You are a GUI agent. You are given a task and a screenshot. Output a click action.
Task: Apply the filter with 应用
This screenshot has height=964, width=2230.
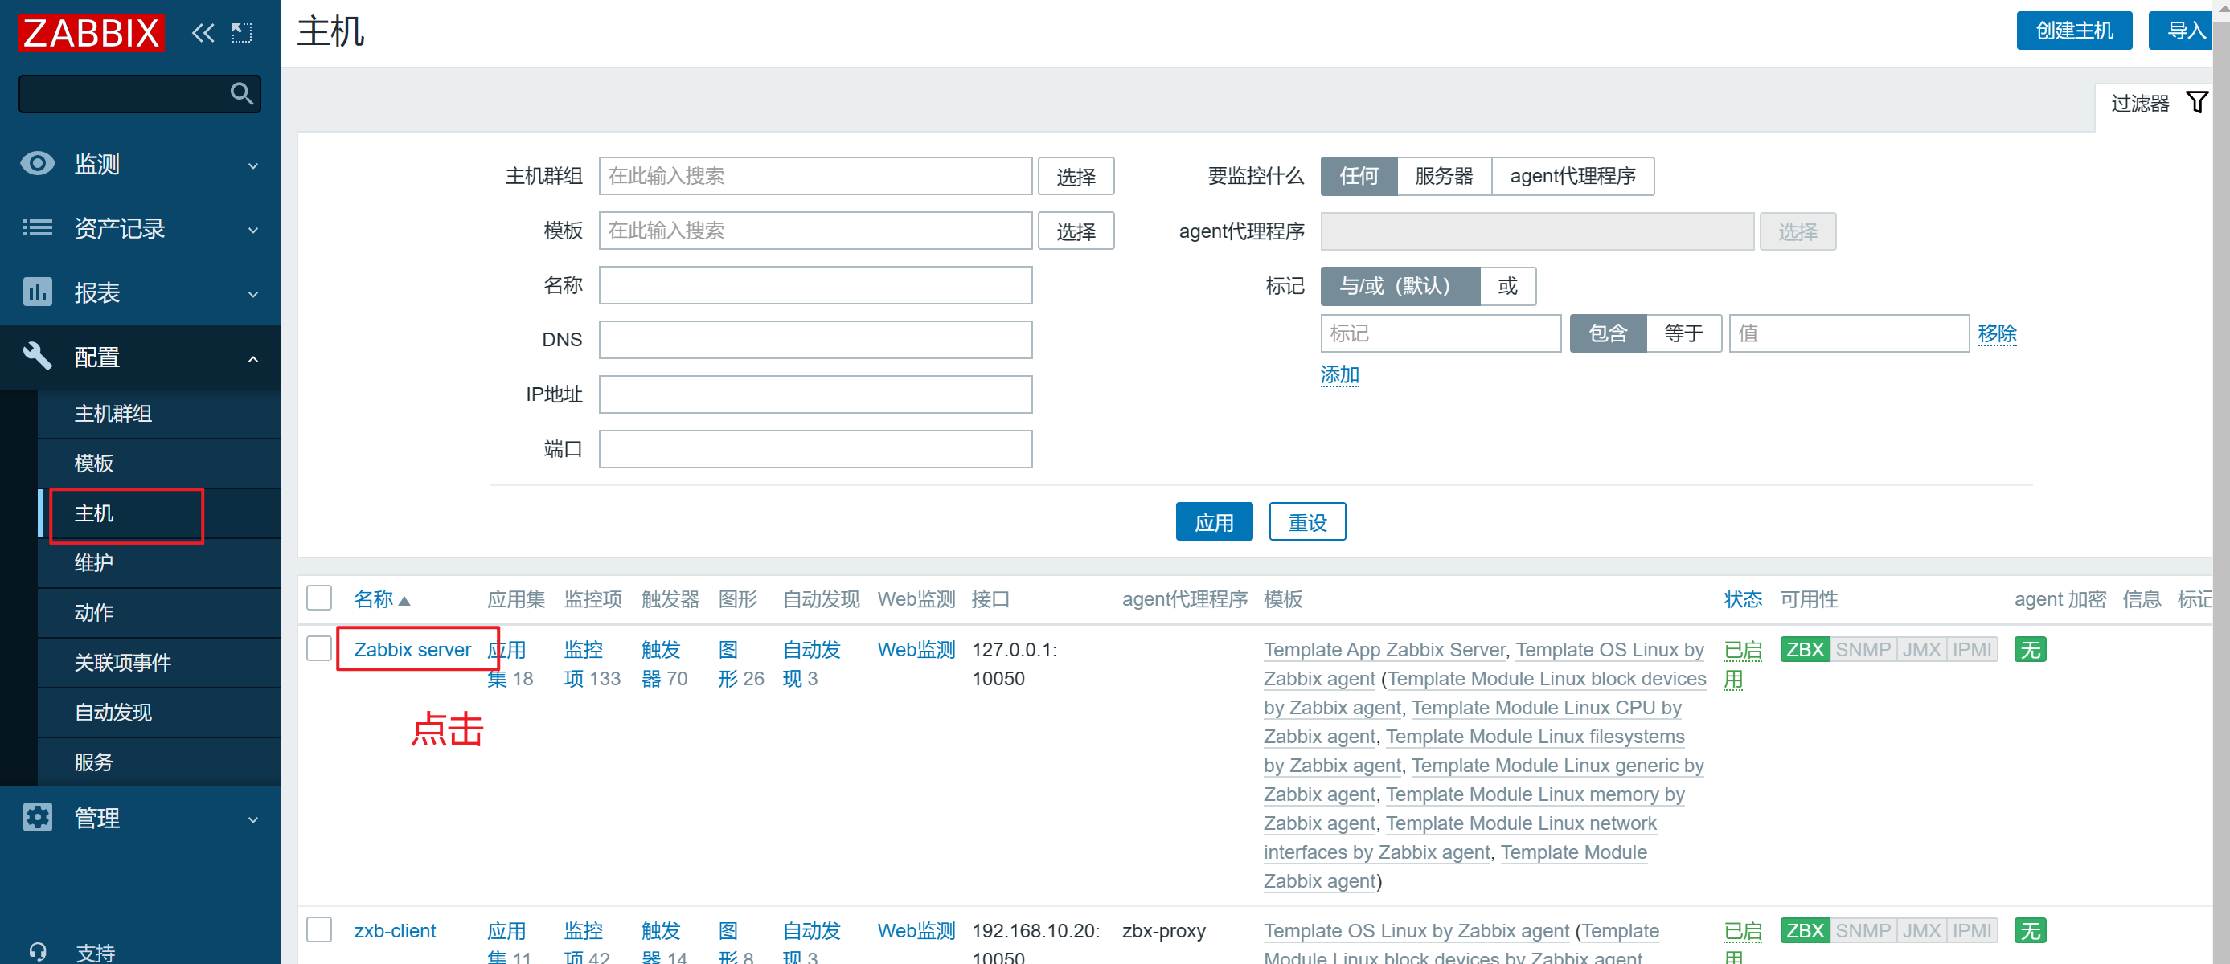pos(1214,522)
